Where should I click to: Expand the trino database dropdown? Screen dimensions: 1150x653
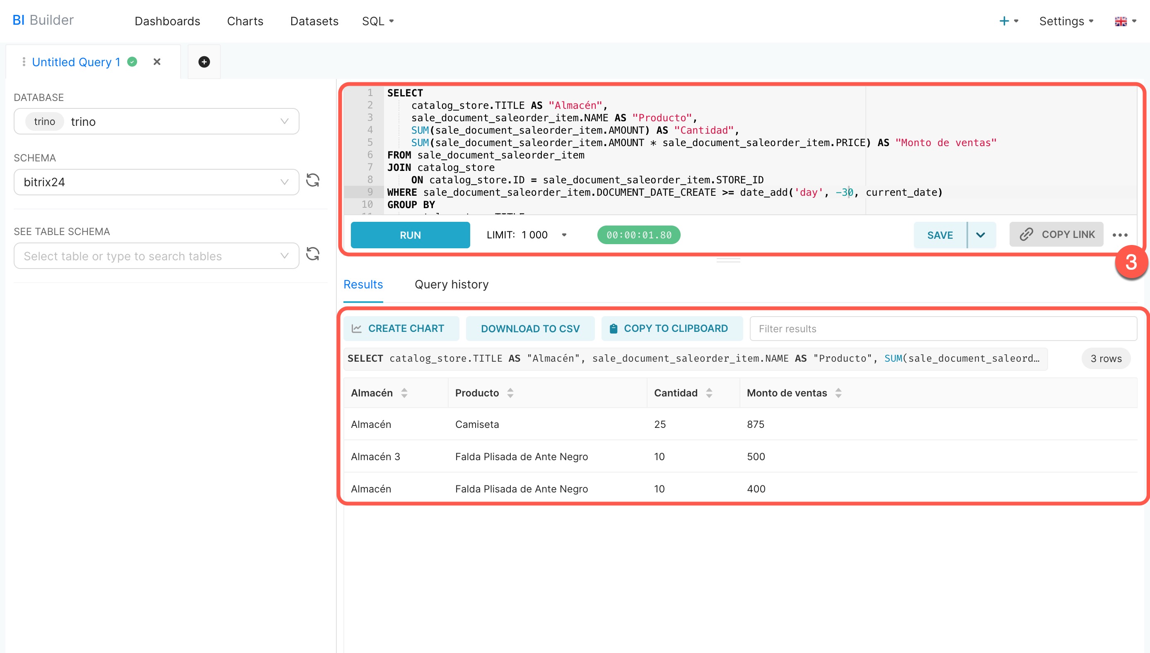[x=284, y=122]
